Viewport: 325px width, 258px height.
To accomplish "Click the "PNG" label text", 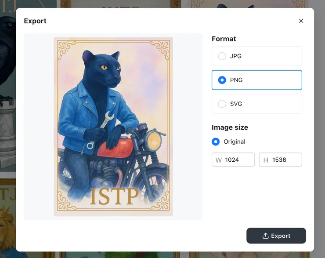I will tap(236, 80).
